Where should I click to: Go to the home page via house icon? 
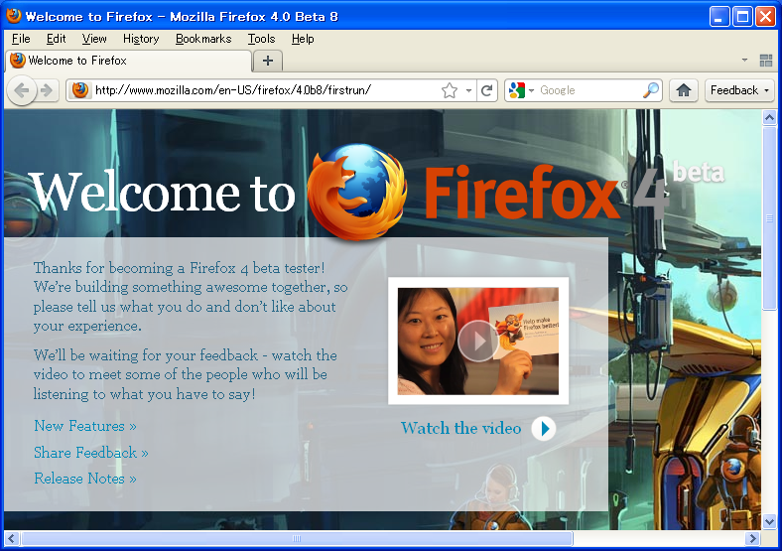tap(683, 90)
